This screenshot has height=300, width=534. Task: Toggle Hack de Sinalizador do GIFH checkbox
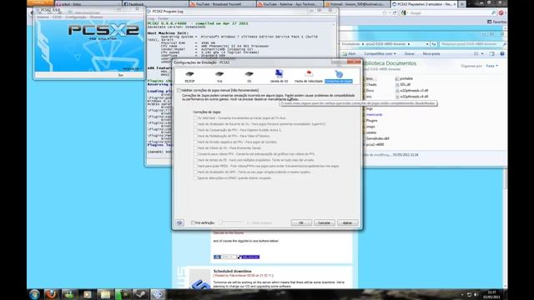click(x=195, y=172)
